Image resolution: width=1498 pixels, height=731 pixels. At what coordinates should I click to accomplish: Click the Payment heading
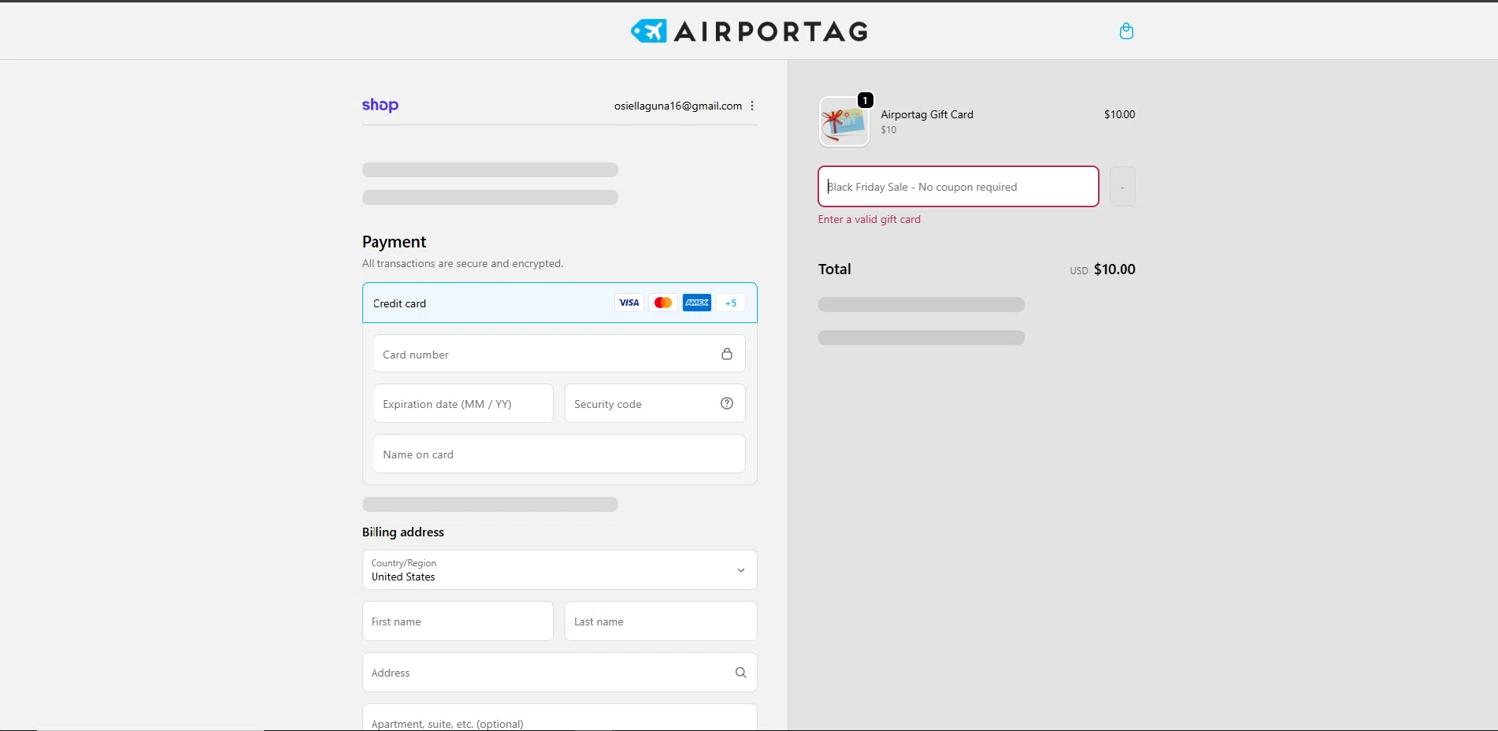click(x=394, y=241)
